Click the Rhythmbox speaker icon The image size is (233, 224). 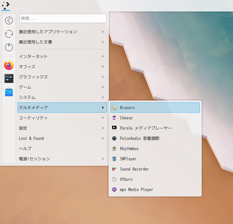pos(114,148)
